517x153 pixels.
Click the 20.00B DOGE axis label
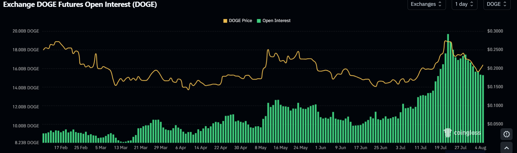point(26,31)
